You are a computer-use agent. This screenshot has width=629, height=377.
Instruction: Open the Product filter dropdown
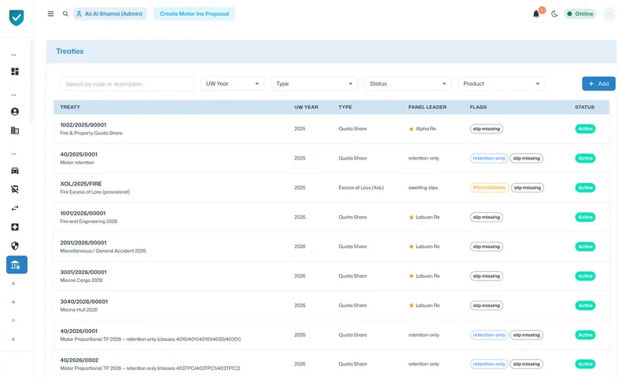(x=501, y=84)
